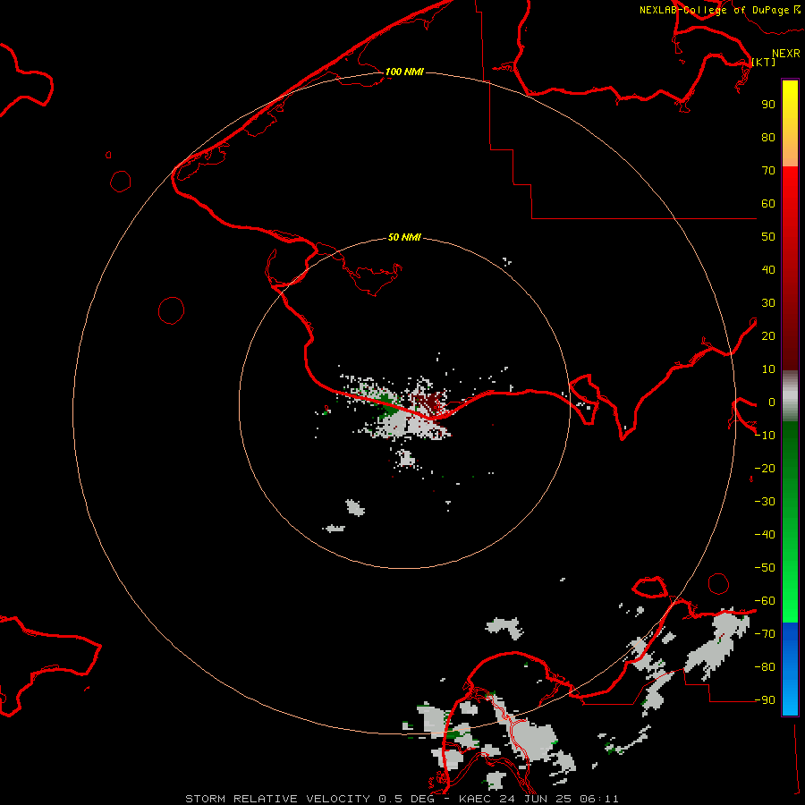Click the NEXLAB-College of DuPage credit text
Viewport: 805px width, 805px height.
point(714,10)
